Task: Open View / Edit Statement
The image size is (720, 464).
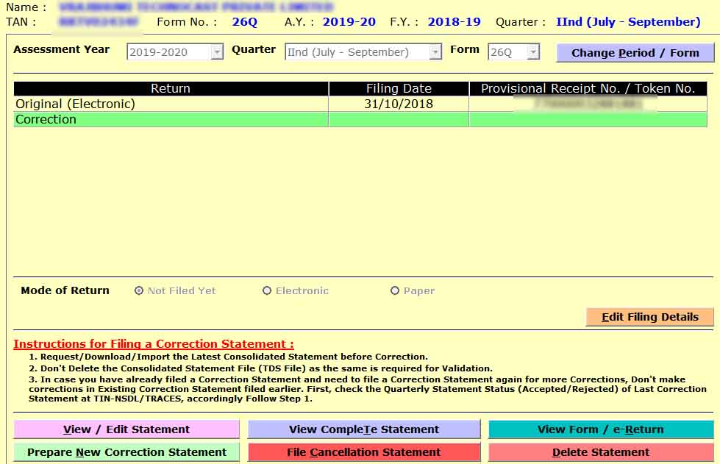Action: point(126,429)
